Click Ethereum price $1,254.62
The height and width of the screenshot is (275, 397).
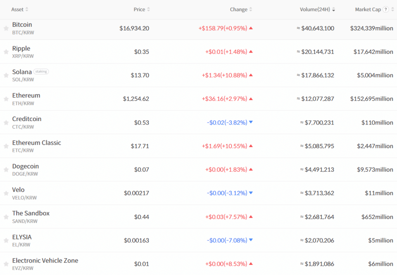pos(136,99)
